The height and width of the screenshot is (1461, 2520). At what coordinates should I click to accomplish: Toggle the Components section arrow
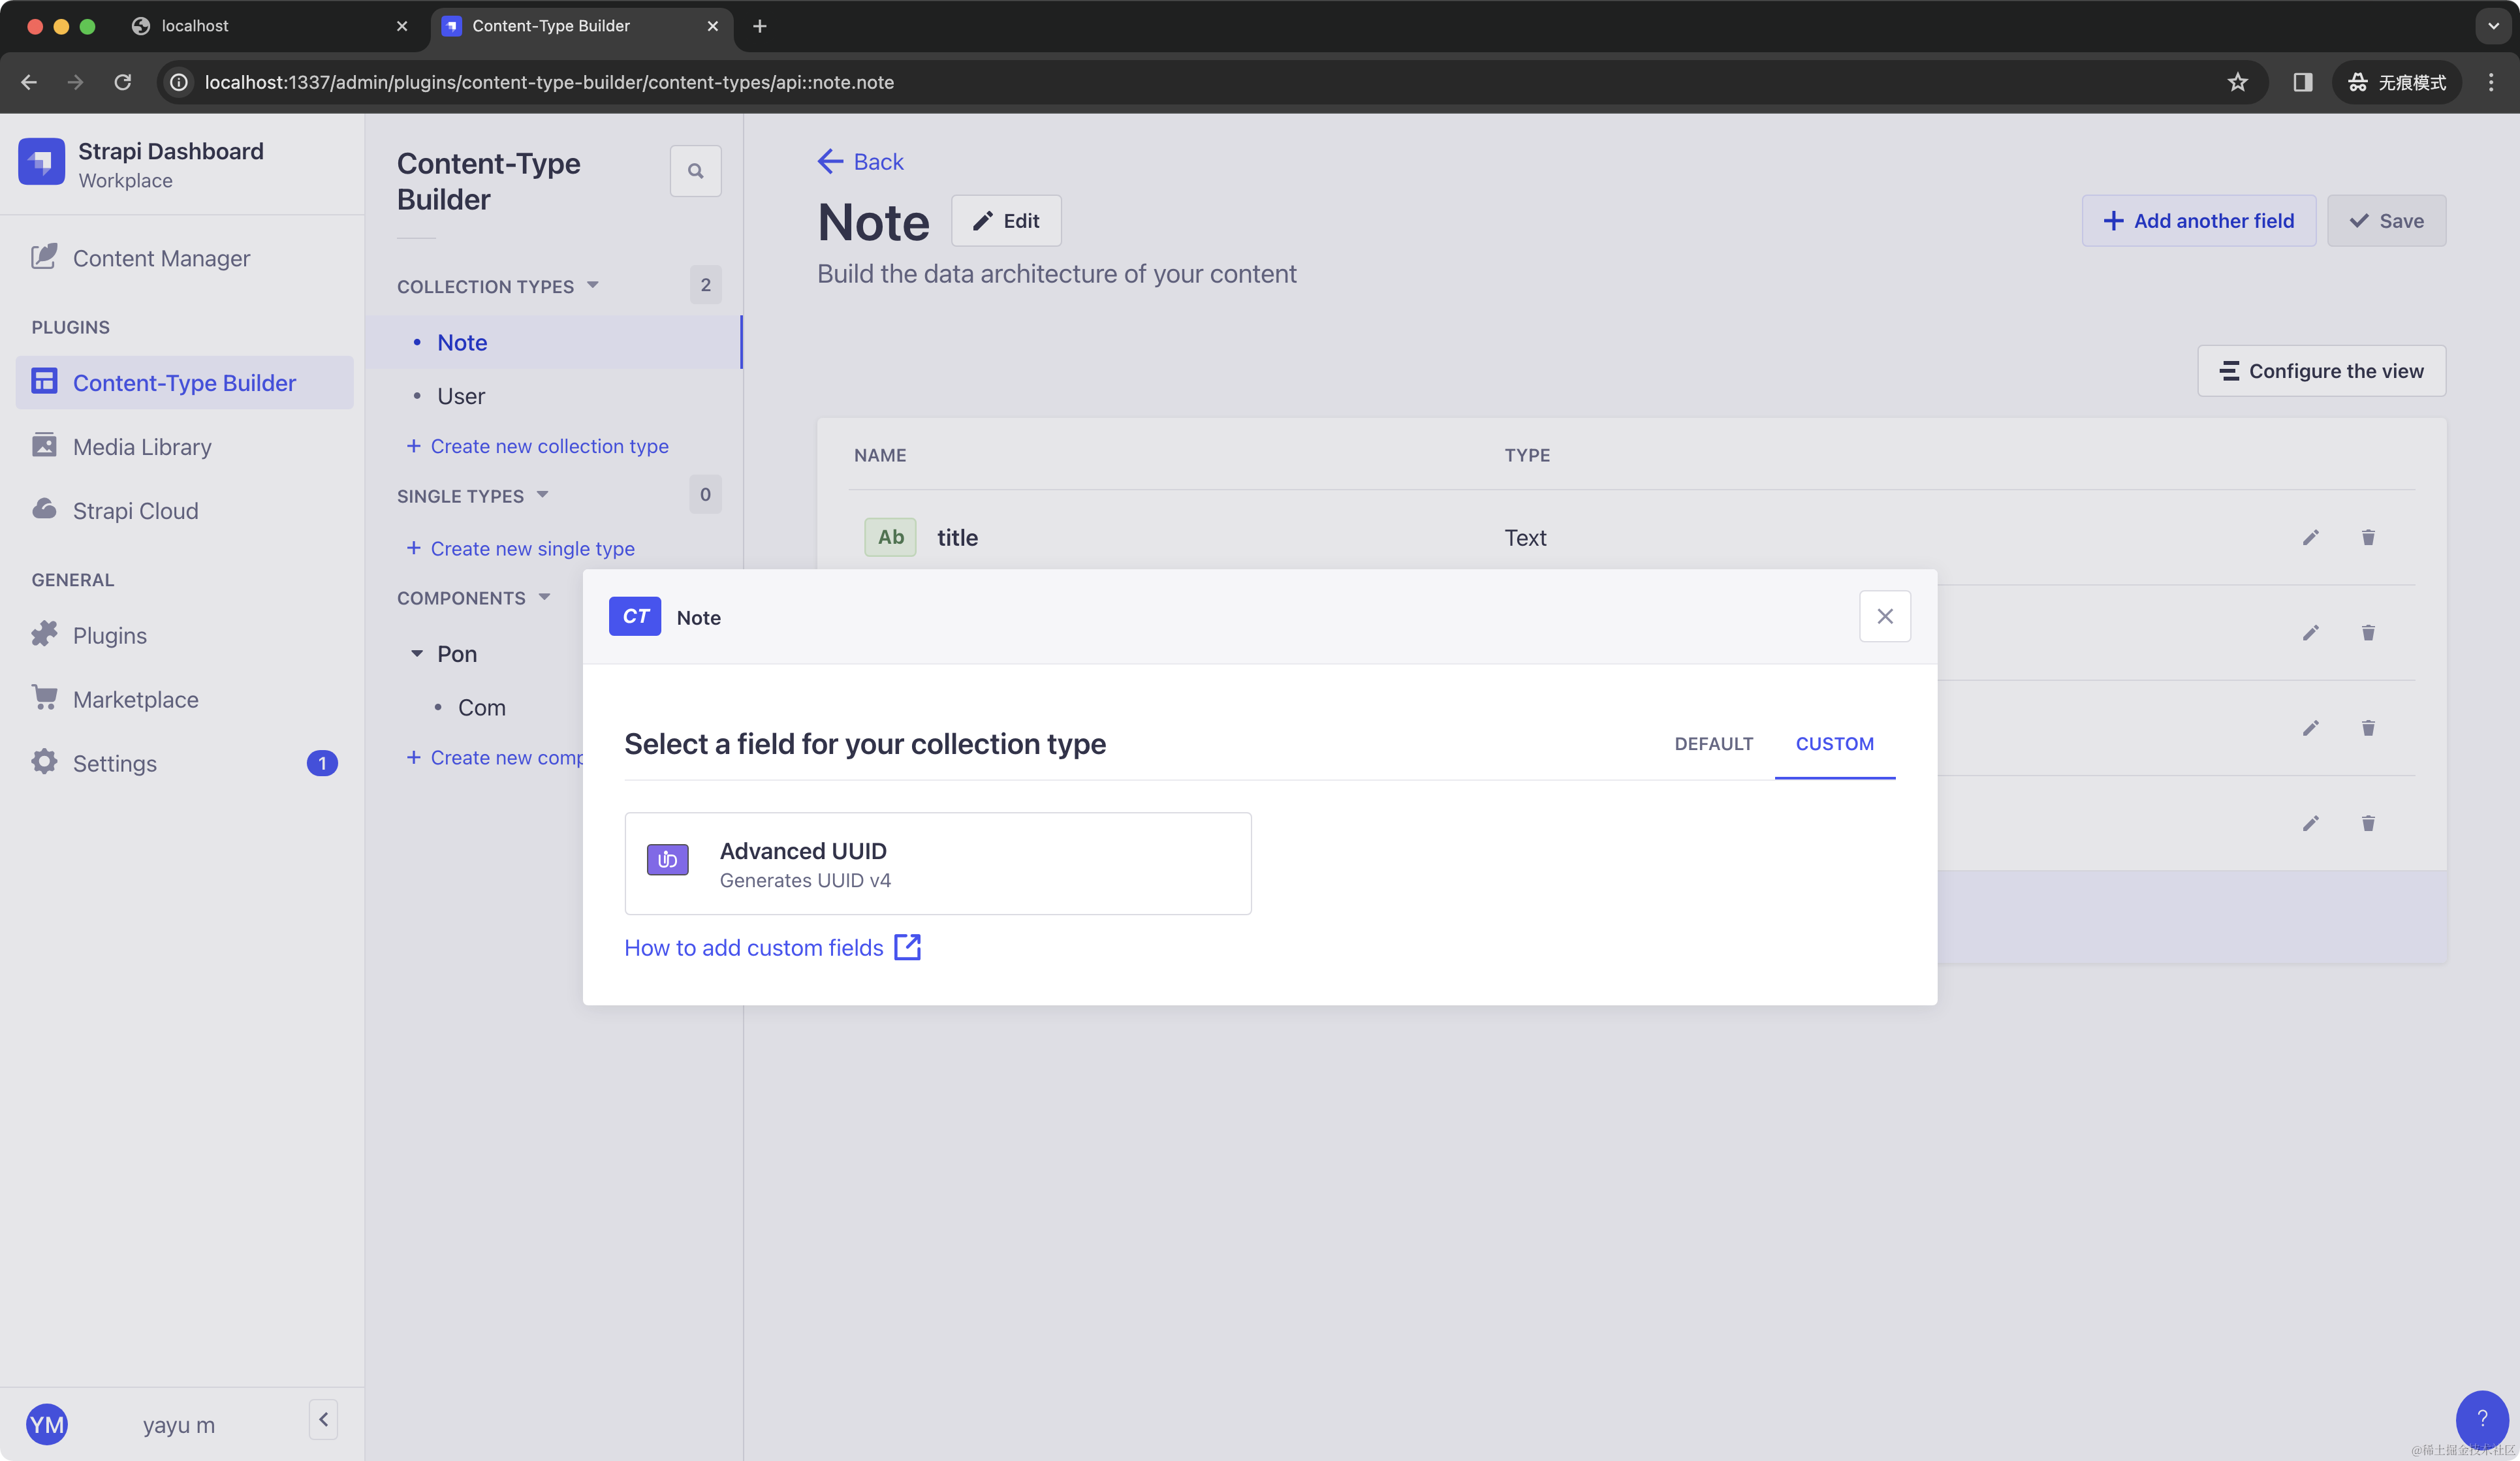tap(544, 598)
